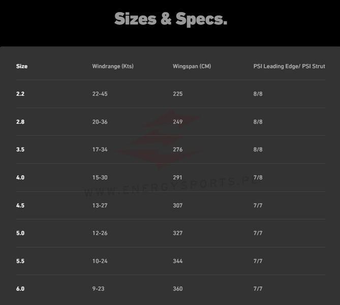The height and width of the screenshot is (305, 340).
Task: Click the 9-23 windrange value
Action: pyautogui.click(x=99, y=289)
